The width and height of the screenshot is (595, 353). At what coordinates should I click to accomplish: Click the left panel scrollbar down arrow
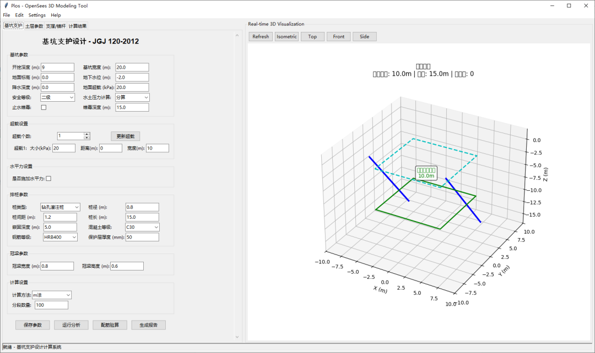coord(237,337)
